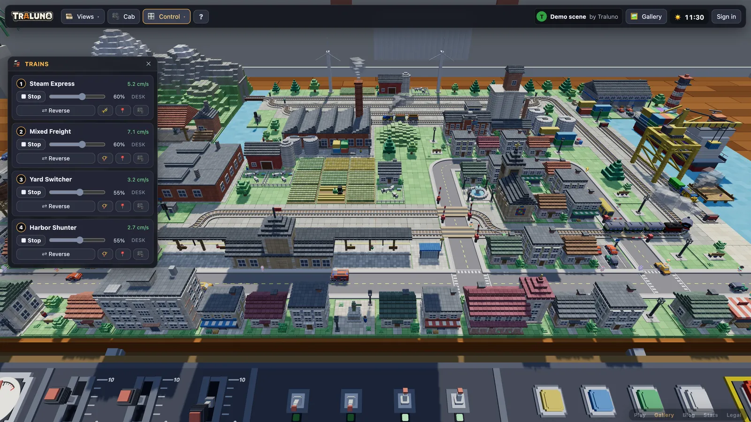
Task: Toggle DESK control for Harbor Shunter
Action: coord(138,240)
